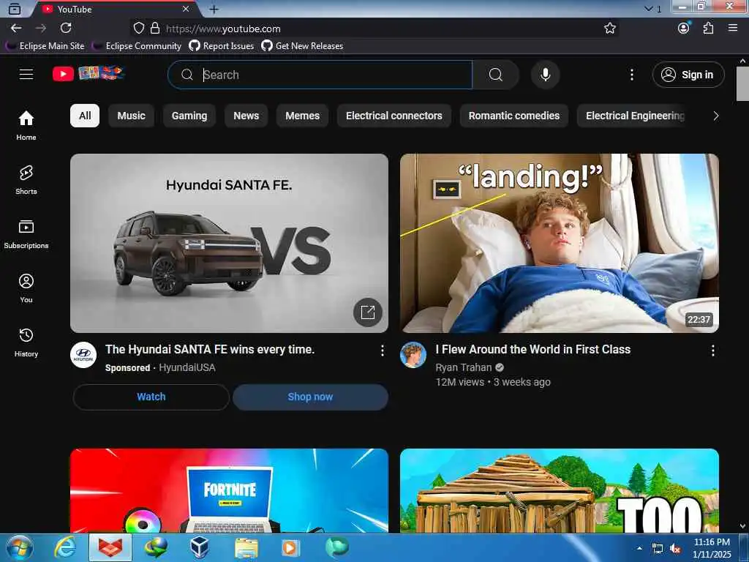Click HyundaiUSA channel avatar
Screen dimensions: 749x562
coord(83,355)
